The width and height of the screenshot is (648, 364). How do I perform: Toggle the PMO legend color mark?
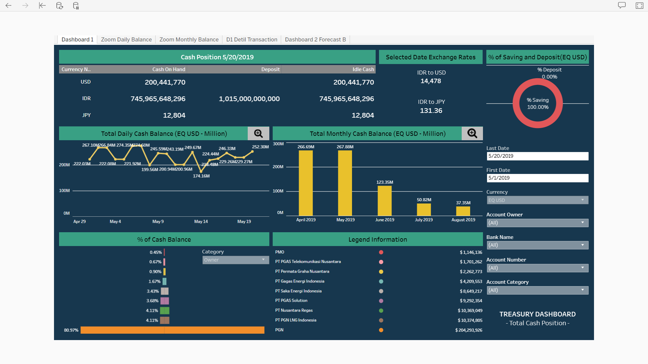click(x=381, y=252)
